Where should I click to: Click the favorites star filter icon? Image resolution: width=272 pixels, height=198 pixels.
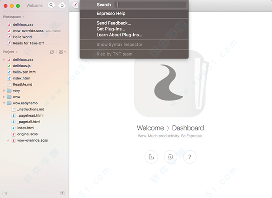pos(63,193)
